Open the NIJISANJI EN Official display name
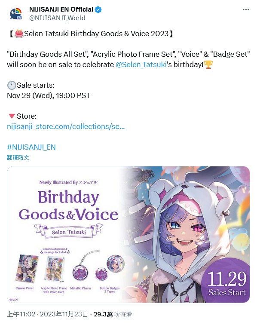 point(61,9)
